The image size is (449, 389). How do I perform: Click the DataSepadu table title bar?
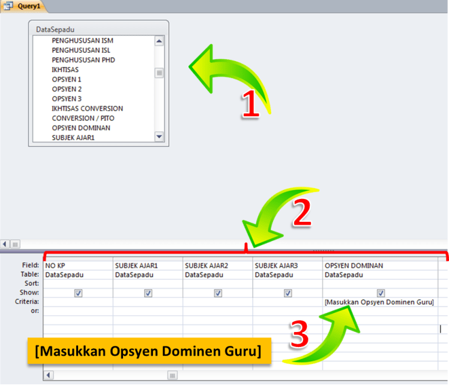pos(98,28)
